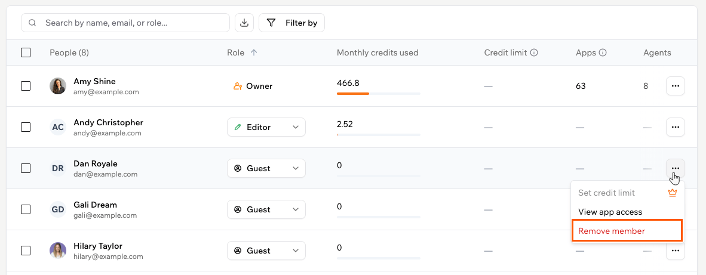This screenshot has width=706, height=275.
Task: Open the more actions menu for Andy Christopher
Action: (676, 127)
